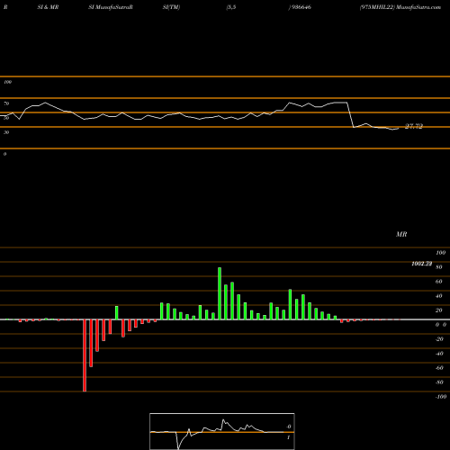Click the tallest green histogram bar
450x450 pixels.
(x=220, y=293)
